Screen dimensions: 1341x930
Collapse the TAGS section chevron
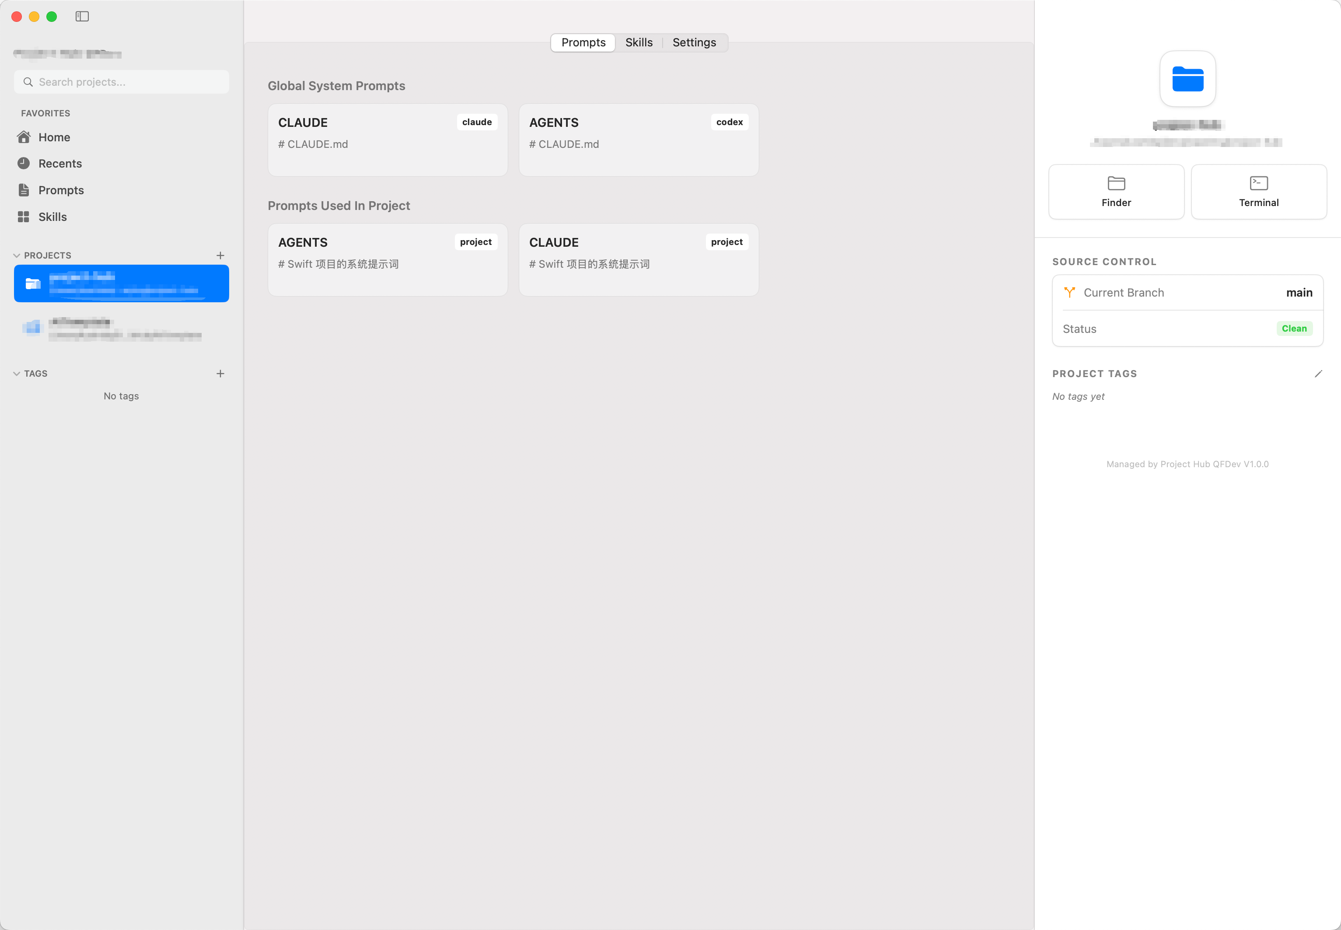tap(17, 374)
